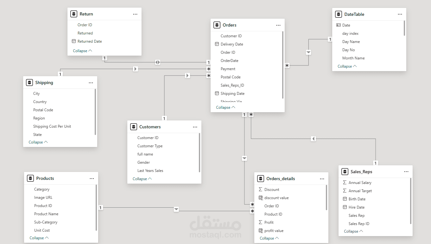Click calendar icon beside Hire Date
The image size is (431, 244).
[345, 207]
